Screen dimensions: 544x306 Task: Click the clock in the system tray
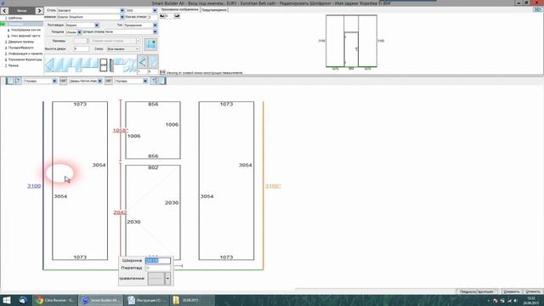[x=530, y=300]
